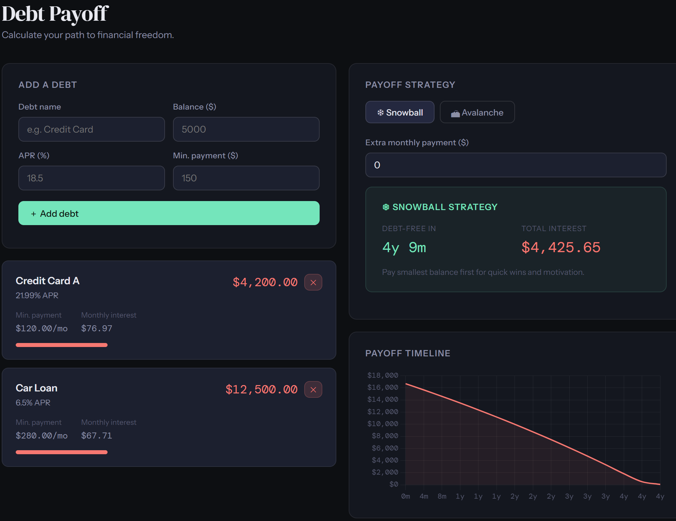Click the Balance input showing 5000
This screenshot has width=676, height=521.
pos(246,130)
